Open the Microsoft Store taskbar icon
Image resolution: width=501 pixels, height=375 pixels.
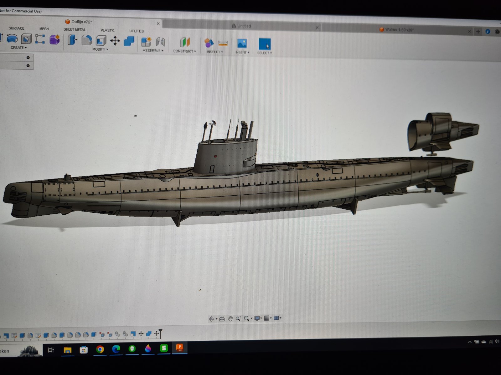tap(84, 349)
